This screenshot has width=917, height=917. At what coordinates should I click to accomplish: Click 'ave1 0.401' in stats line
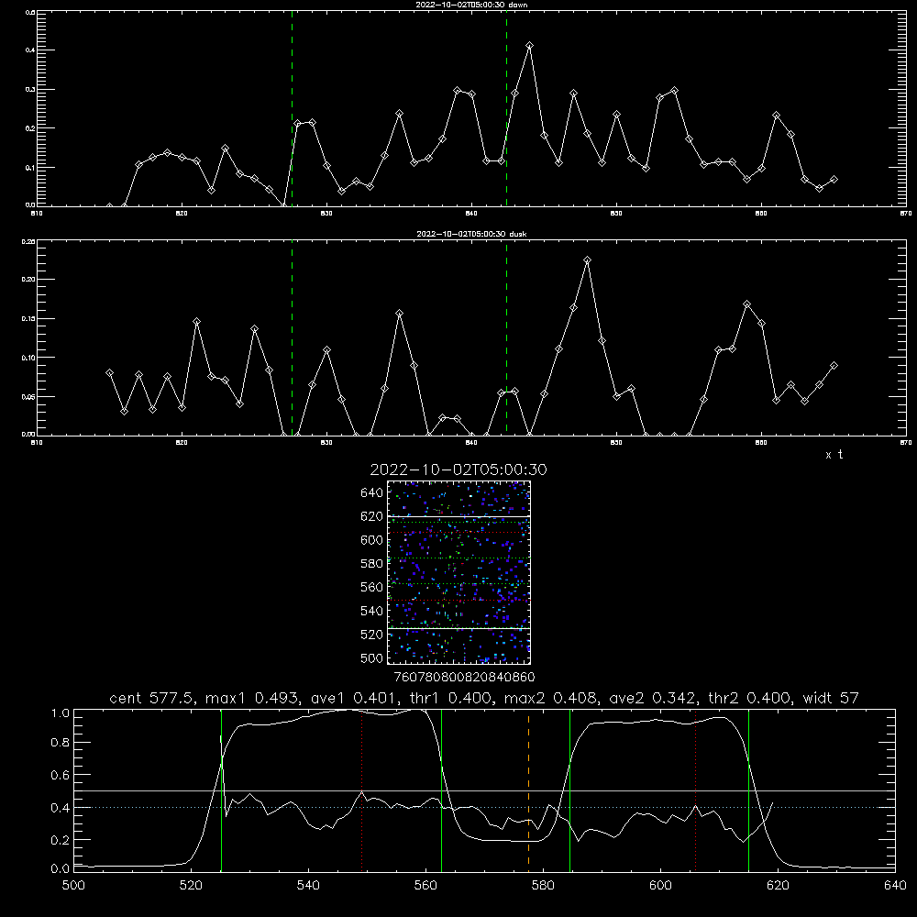tap(354, 698)
